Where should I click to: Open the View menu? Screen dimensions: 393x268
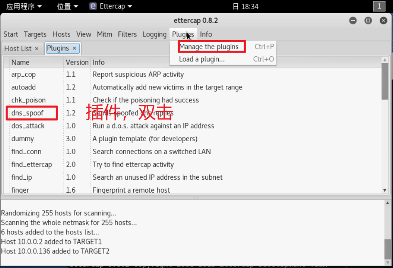coord(84,34)
